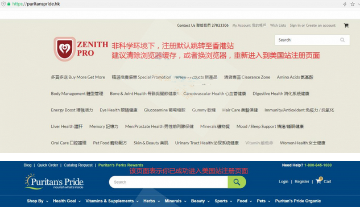This screenshot has height=207, width=360.
Task: Click the green search button on Puritan's Pride
Action: coord(237,182)
